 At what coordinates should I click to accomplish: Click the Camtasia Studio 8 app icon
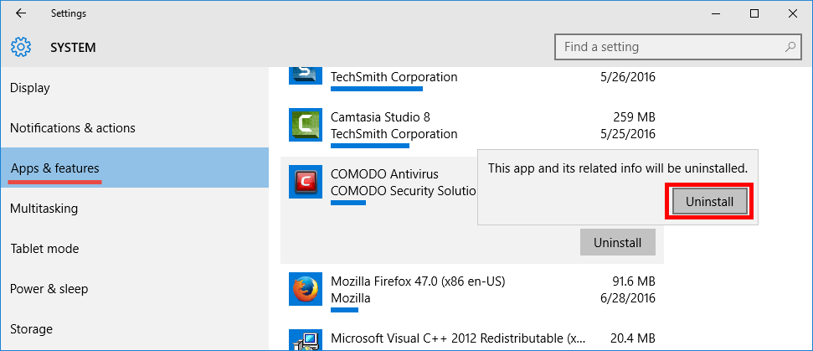[305, 125]
